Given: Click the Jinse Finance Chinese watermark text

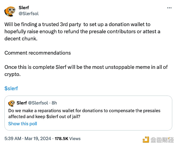Looking at the screenshot, I should pyautogui.click(x=162, y=140).
